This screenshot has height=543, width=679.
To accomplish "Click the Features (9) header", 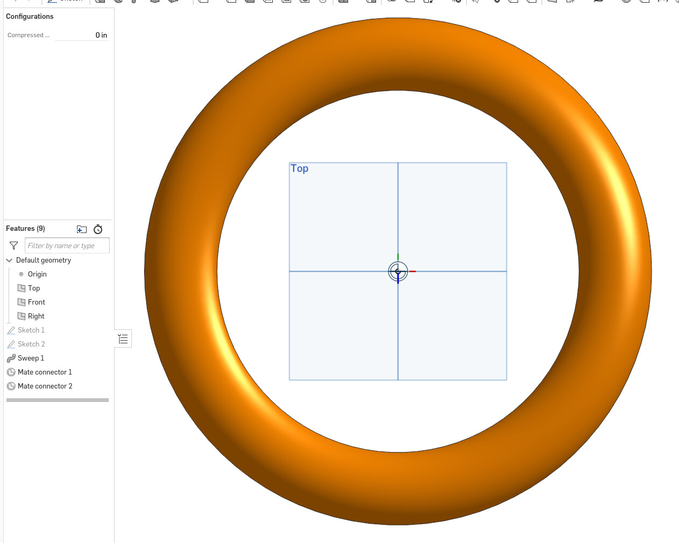I will click(25, 229).
